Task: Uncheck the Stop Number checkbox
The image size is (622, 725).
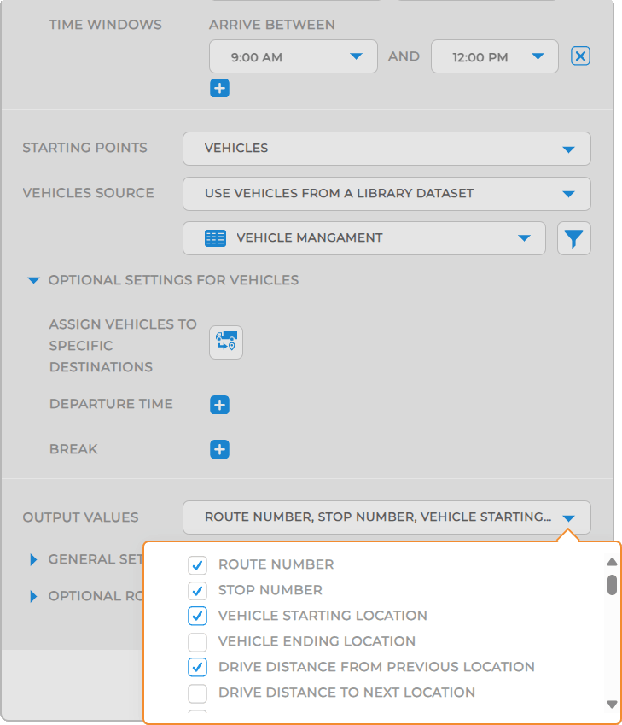Action: pos(197,590)
